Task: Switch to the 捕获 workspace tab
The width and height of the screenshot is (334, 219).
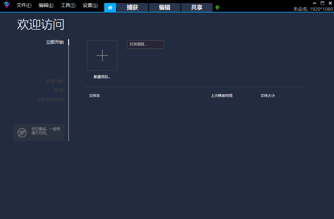Action: click(132, 8)
